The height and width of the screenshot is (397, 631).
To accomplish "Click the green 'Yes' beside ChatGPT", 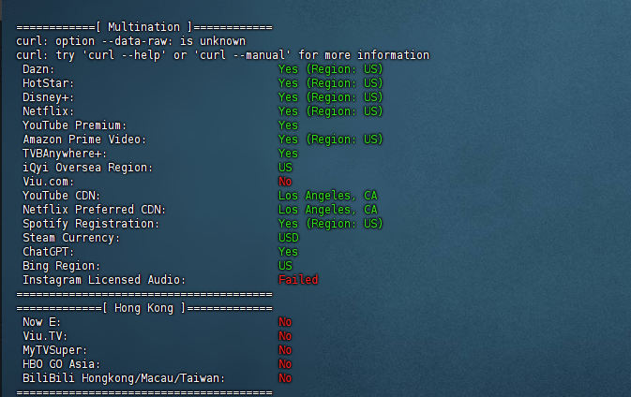I will [288, 252].
